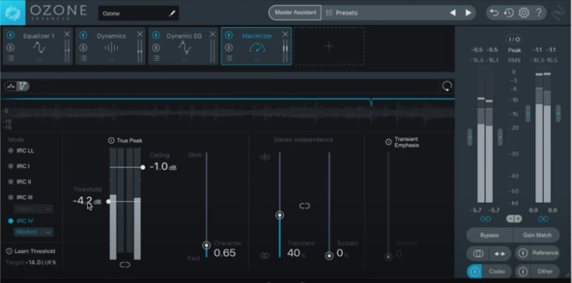
Task: Click the Threshold -4.2 dB value
Action: (x=87, y=201)
